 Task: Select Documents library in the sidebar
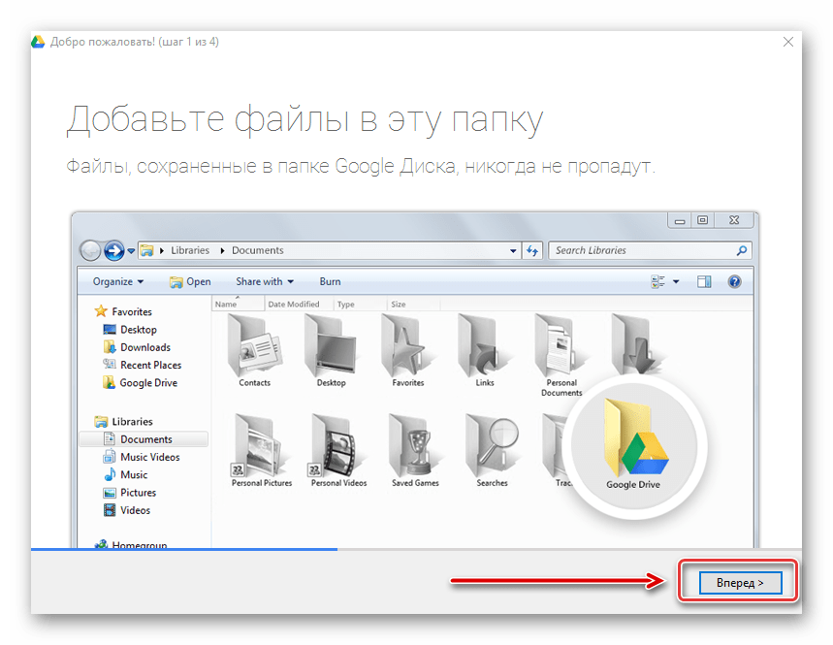pos(144,438)
